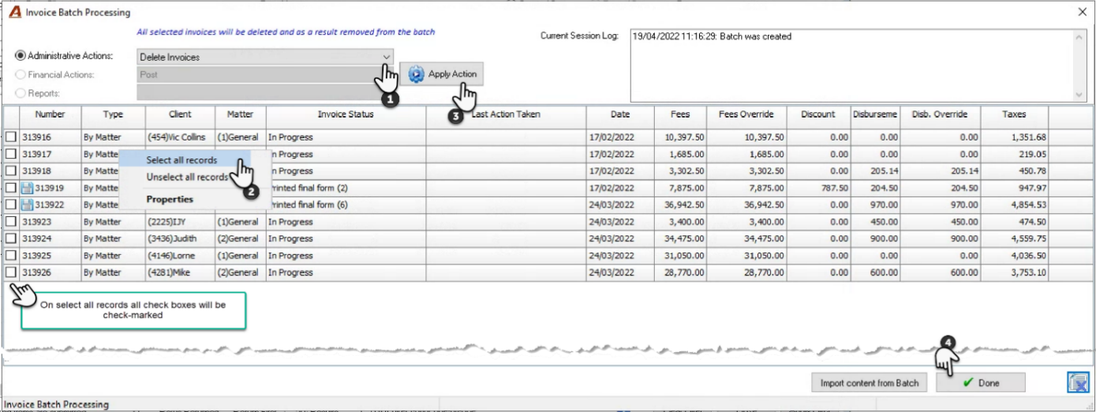Click taxes value 4,854.53

pyautogui.click(x=1014, y=205)
